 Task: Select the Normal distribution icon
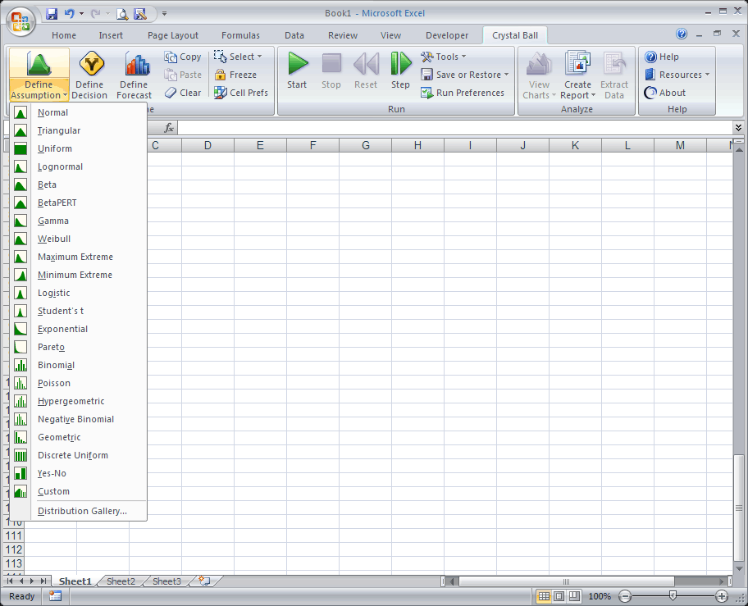pyautogui.click(x=21, y=112)
